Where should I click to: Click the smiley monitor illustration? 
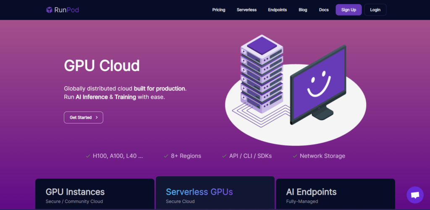tap(318, 85)
